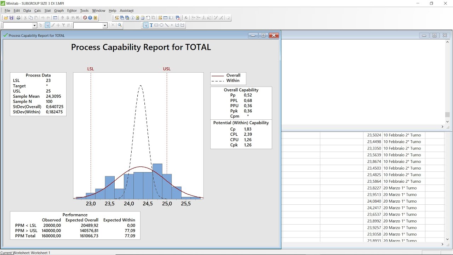This screenshot has width=453, height=255.
Task: Expand the first empty toolbar combo box
Action: [34, 25]
